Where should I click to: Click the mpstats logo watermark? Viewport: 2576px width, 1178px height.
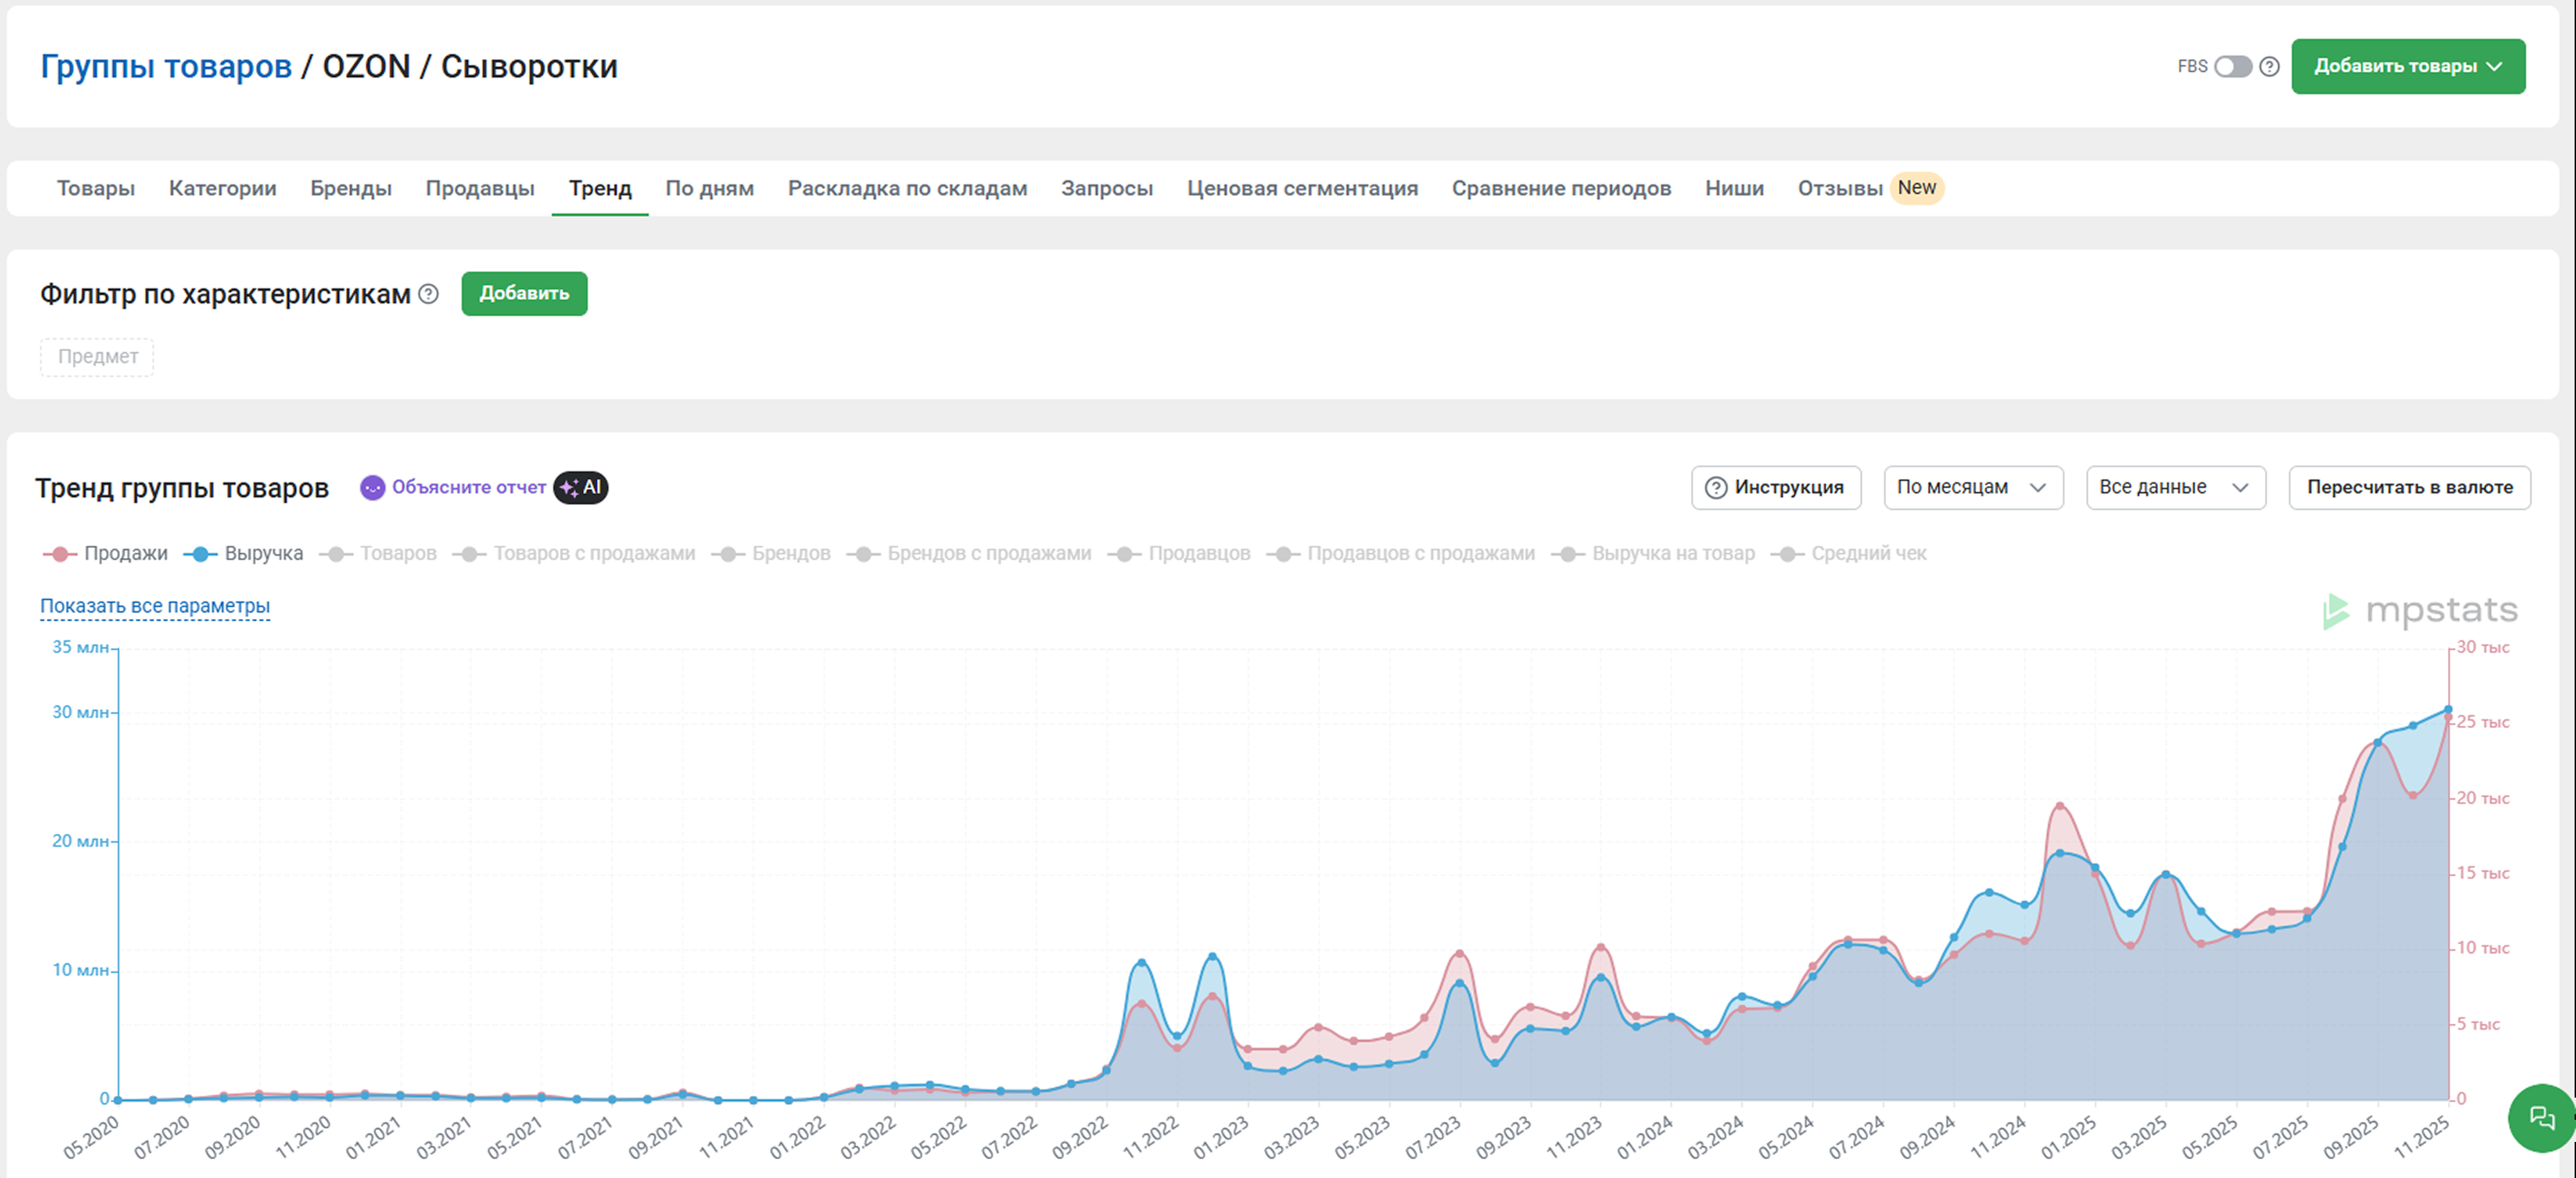point(2419,611)
